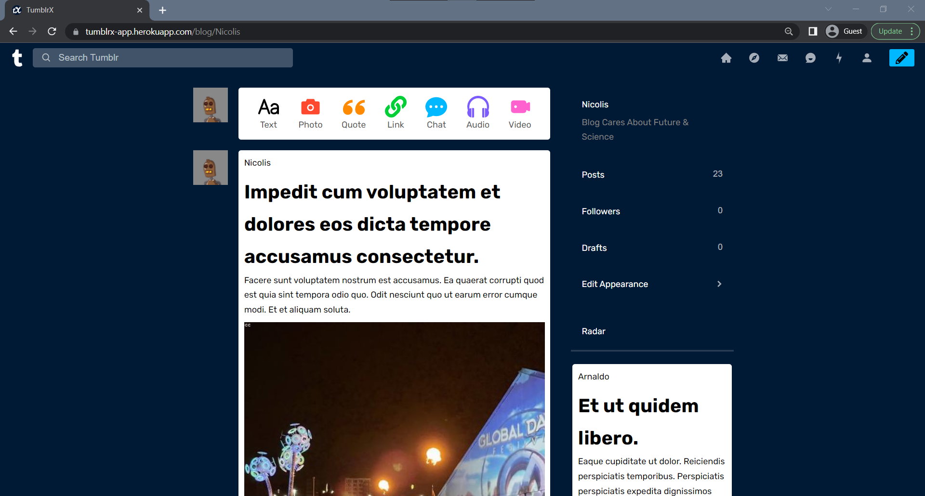Click the Radar heading

point(593,331)
